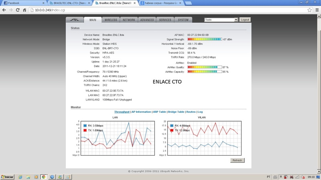The height and width of the screenshot is (180, 321).
Task: View the ARP Table link
Action: [159, 112]
